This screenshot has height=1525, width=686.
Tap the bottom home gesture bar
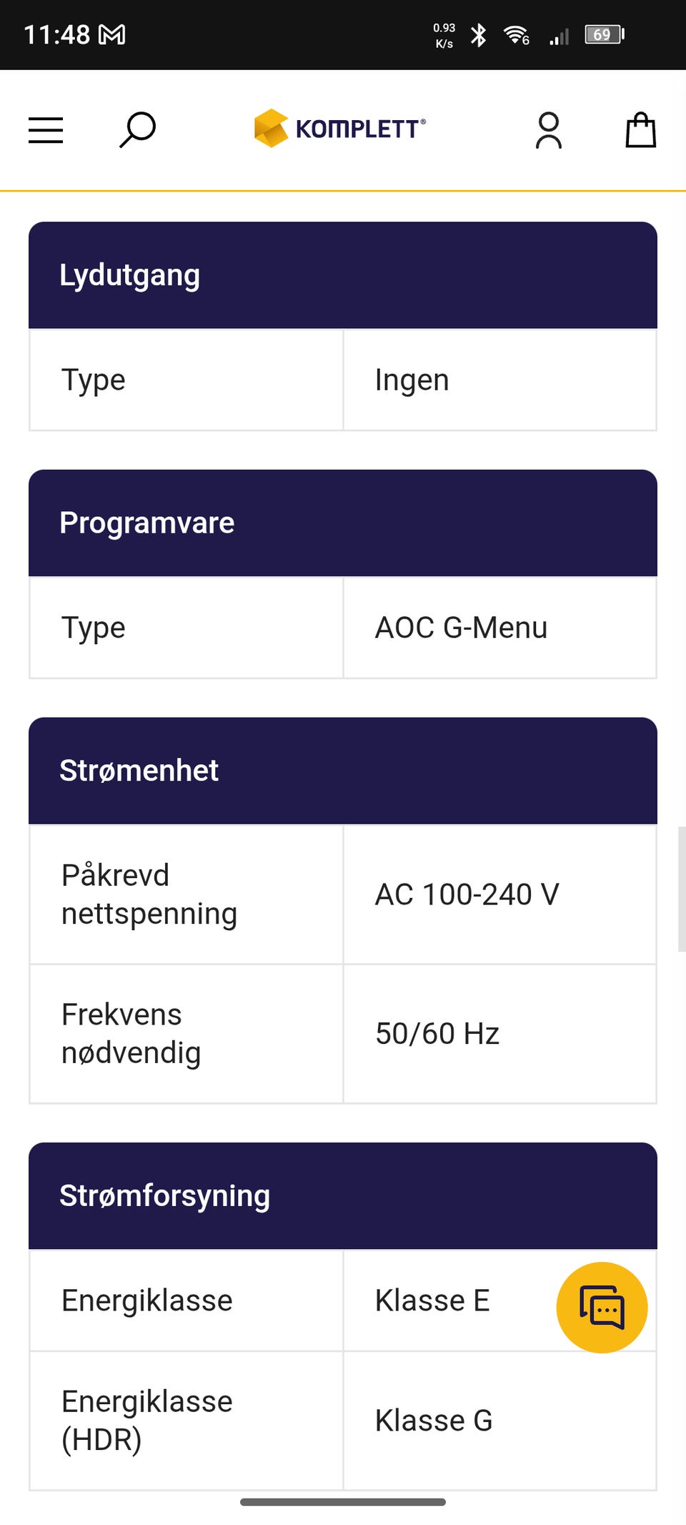coord(343,1502)
